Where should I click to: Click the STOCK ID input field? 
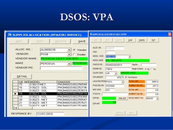pos(115,94)
